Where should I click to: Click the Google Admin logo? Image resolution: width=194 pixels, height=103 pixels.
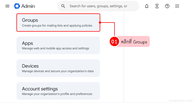click(17, 6)
